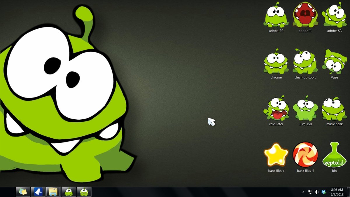Open the Dropbox tray icon

point(323,192)
